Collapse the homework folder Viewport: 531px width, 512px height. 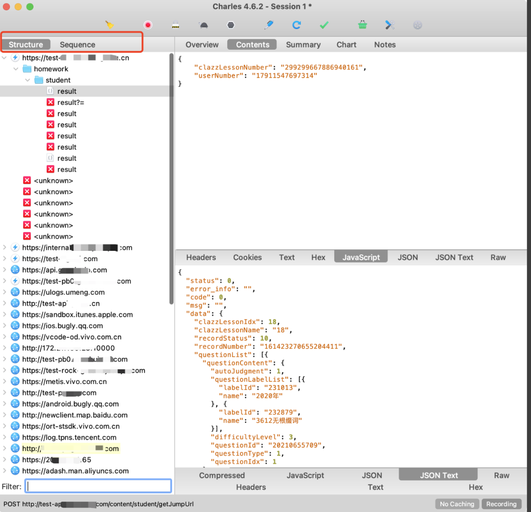16,69
